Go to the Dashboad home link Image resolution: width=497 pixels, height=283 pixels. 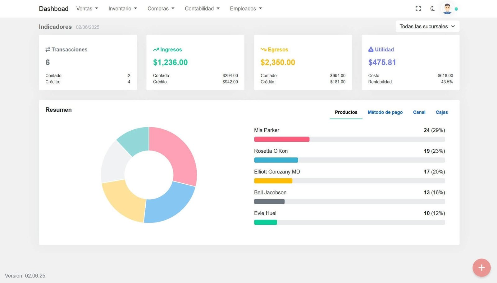53,9
